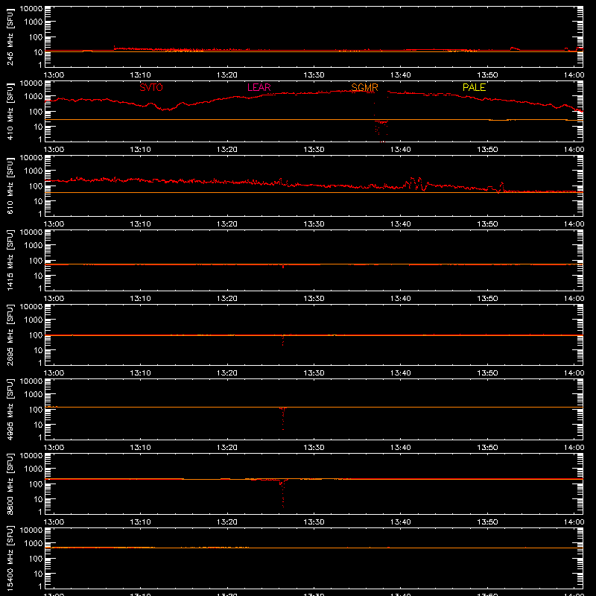596x596 pixels.
Task: Click the SGMR station label
Action: click(x=364, y=87)
